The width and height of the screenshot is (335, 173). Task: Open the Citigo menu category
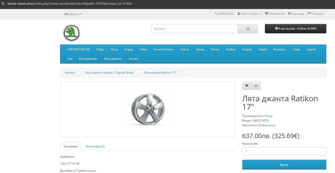tap(100, 49)
